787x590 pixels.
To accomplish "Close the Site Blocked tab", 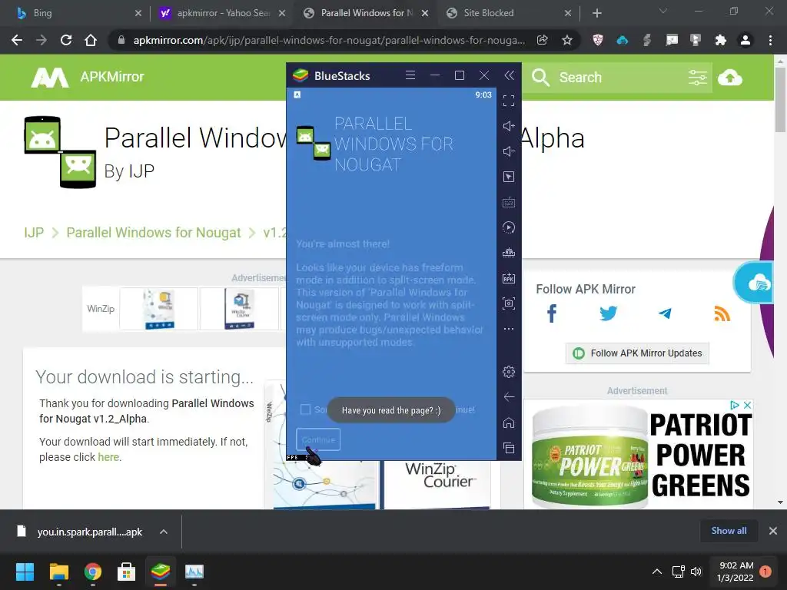I will (x=568, y=13).
